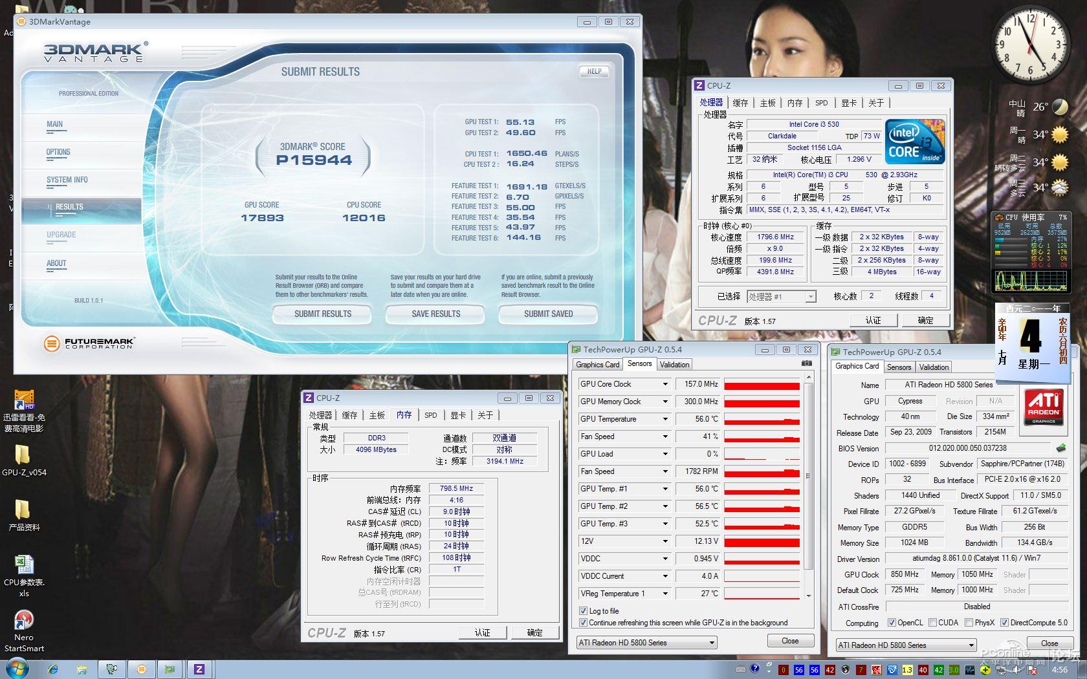Click 认证 button in memory CPU-Z window
This screenshot has height=679, width=1087.
483,633
